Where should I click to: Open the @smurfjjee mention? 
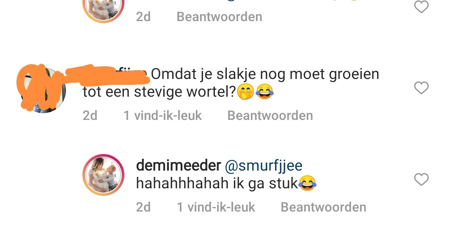tap(264, 166)
